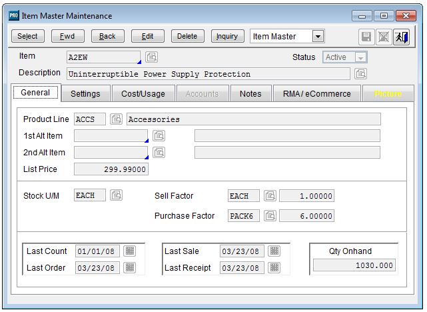Click the Cancel changes toolbar icon
427x312 pixels.
384,37
